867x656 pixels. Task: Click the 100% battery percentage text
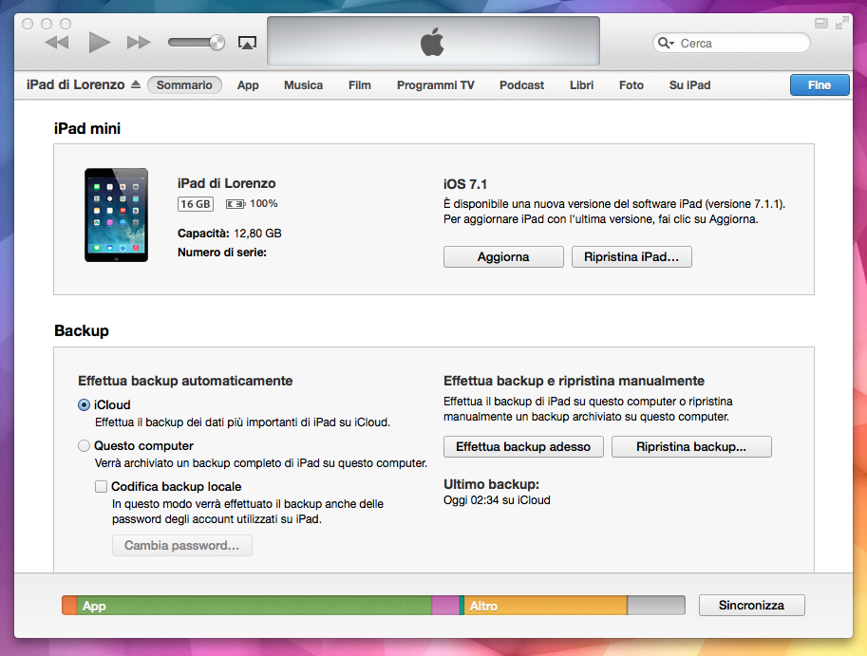tap(264, 203)
